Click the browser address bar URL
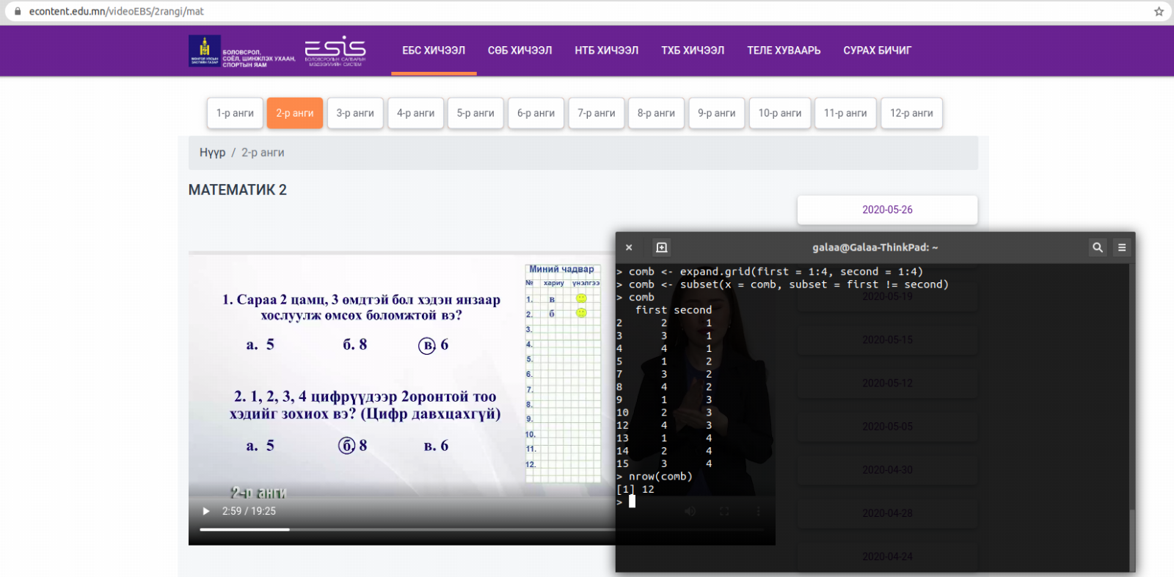Screen dimensions: 1174x577 (x=117, y=12)
